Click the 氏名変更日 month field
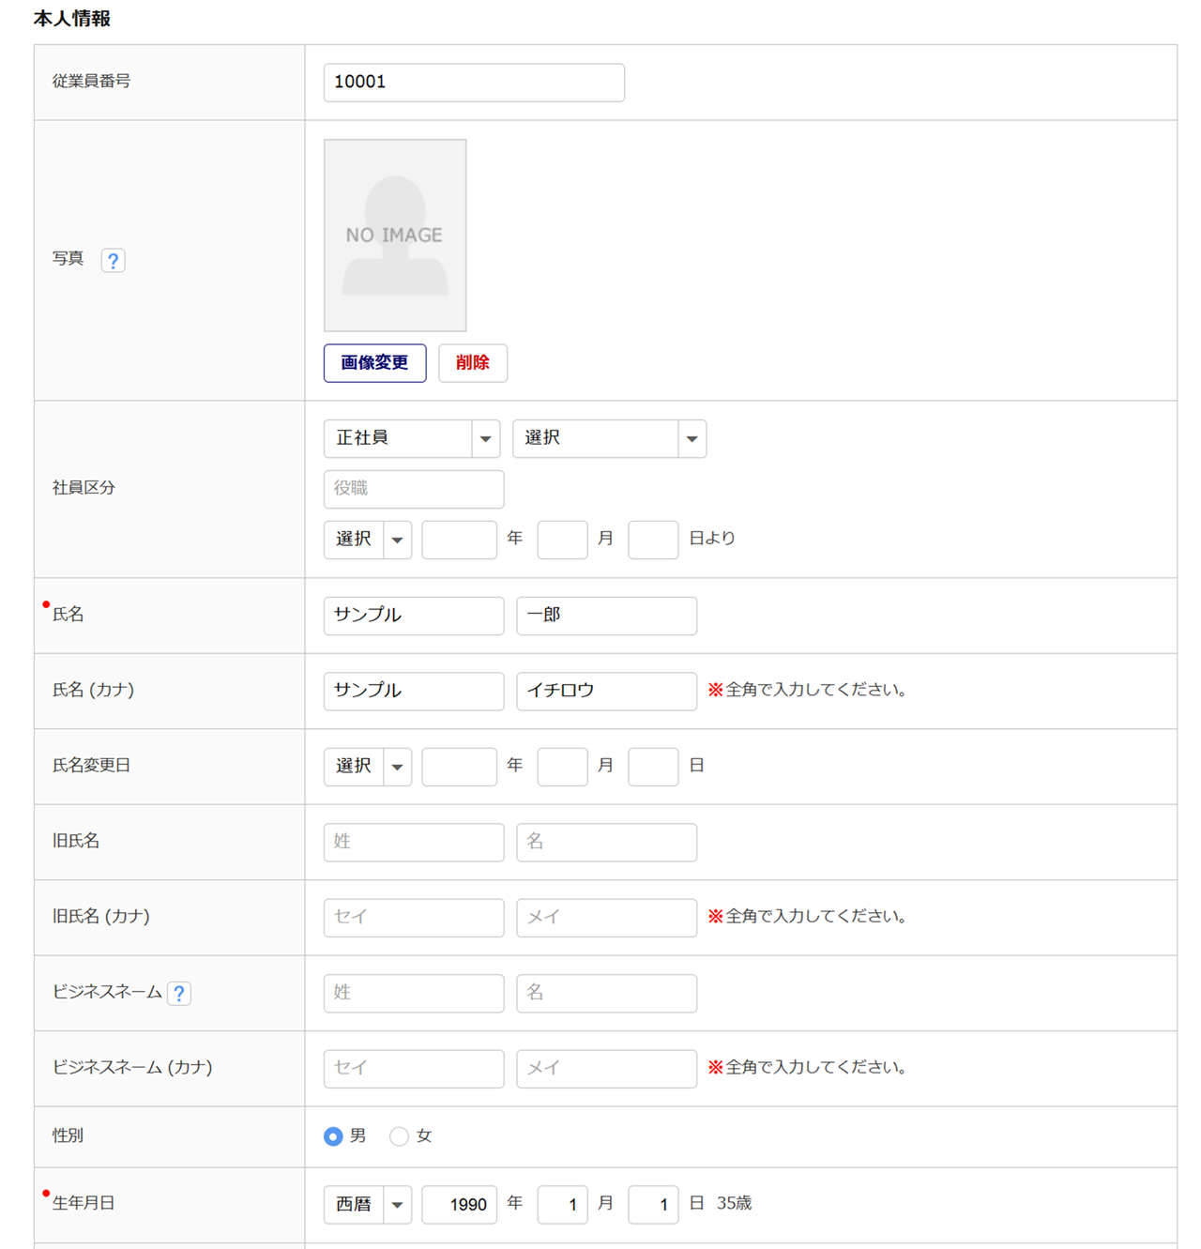The image size is (1201, 1249). (x=562, y=767)
